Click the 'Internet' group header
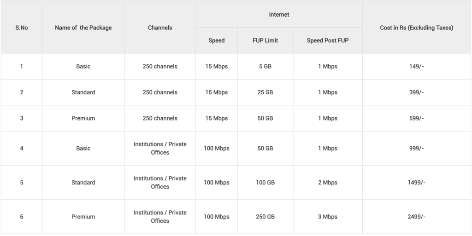Image resolution: width=472 pixels, height=236 pixels. (x=279, y=14)
